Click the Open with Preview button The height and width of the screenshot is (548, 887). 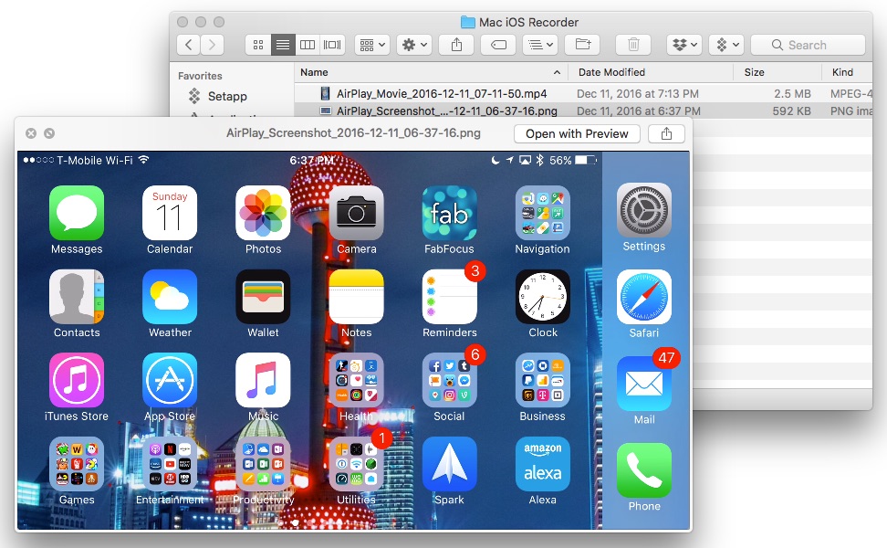577,133
